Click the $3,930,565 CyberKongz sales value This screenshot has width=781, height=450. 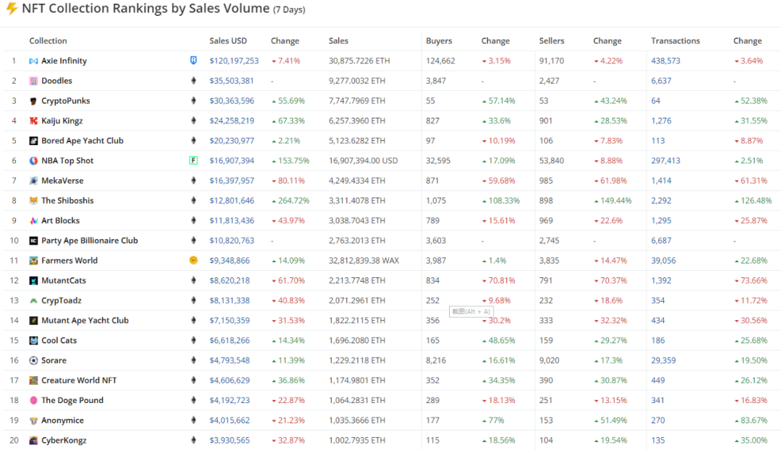coord(230,440)
